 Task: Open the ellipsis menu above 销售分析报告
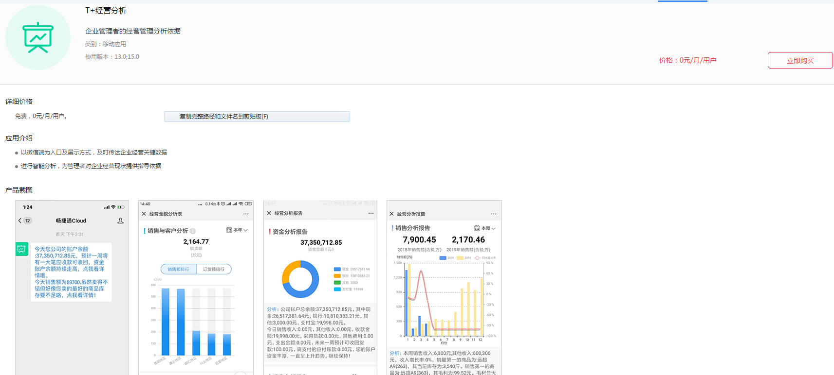494,214
